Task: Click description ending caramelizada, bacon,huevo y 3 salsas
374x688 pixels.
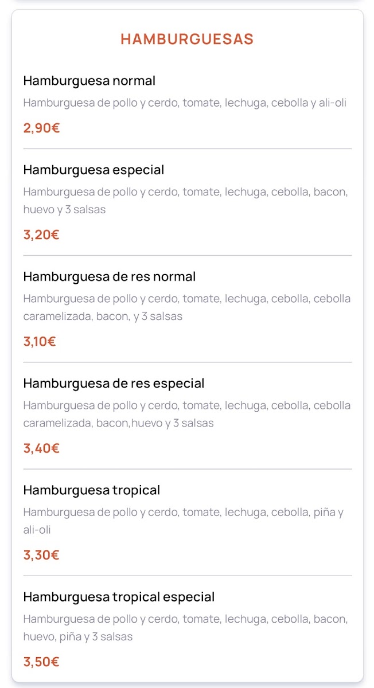Action: 186,414
